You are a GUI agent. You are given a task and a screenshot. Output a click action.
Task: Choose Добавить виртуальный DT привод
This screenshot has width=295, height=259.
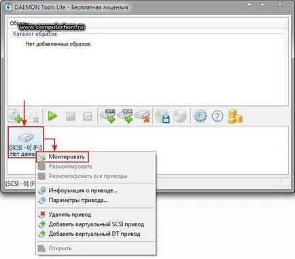[x=97, y=234]
